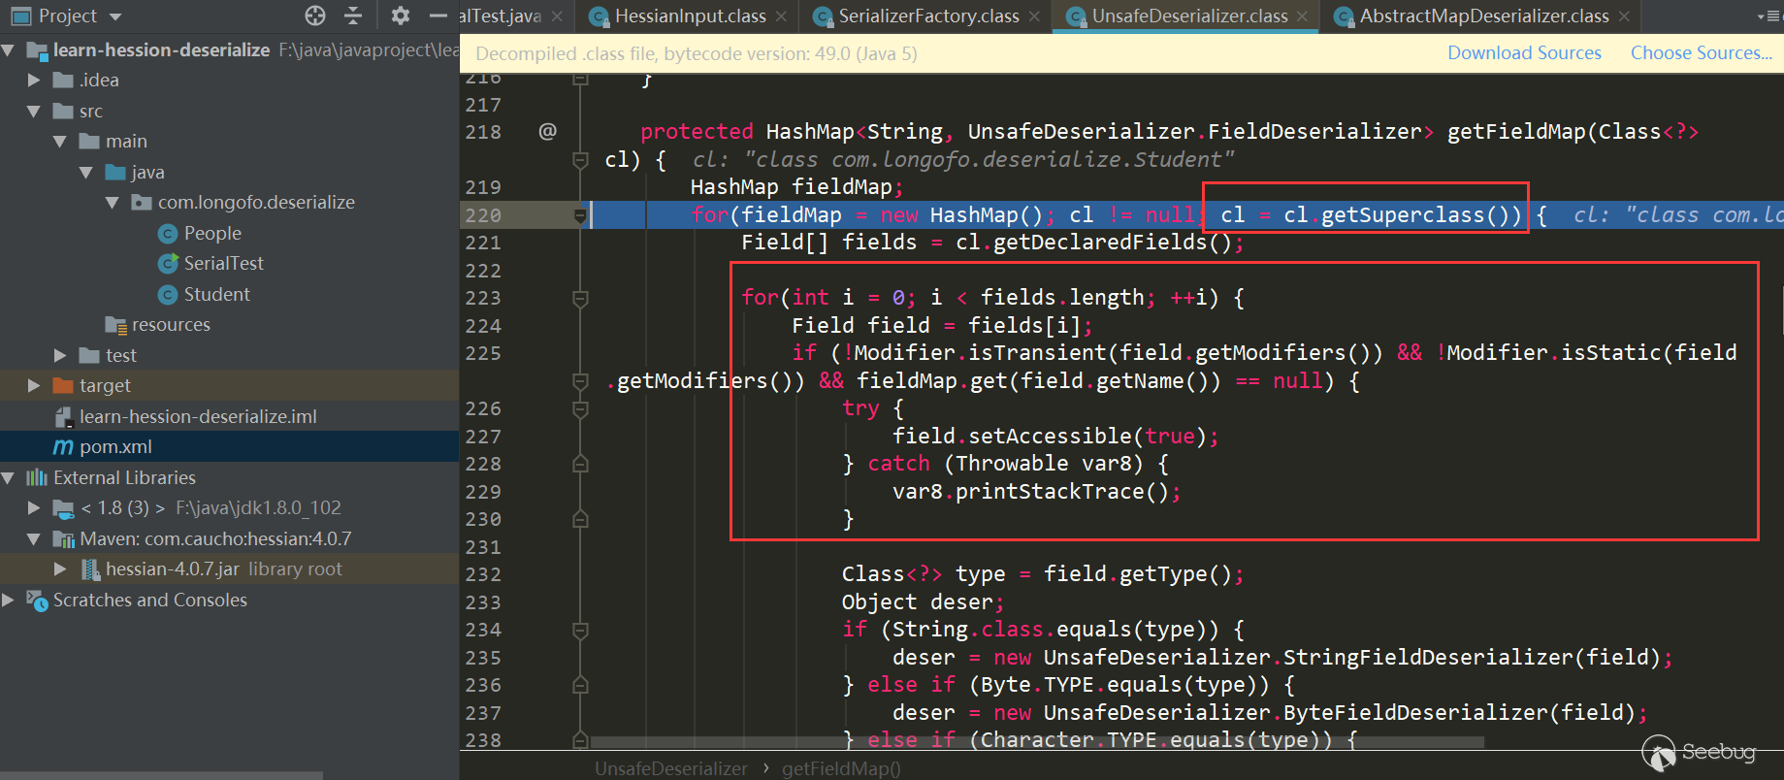Switch to AbstractMapDeserializer.class tab
This screenshot has height=780, width=1784.
point(1483,16)
